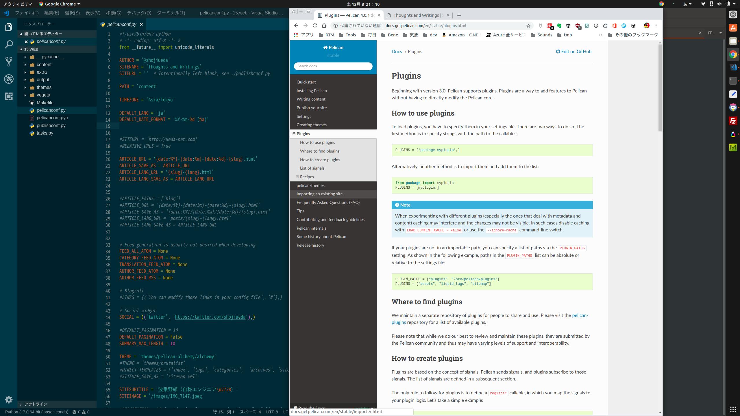Collapse the Plugins section in docs sidebar
This screenshot has height=416, width=740.
[294, 134]
